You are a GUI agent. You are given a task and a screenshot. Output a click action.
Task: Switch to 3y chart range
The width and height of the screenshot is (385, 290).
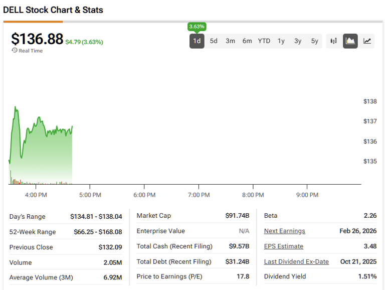pos(298,41)
